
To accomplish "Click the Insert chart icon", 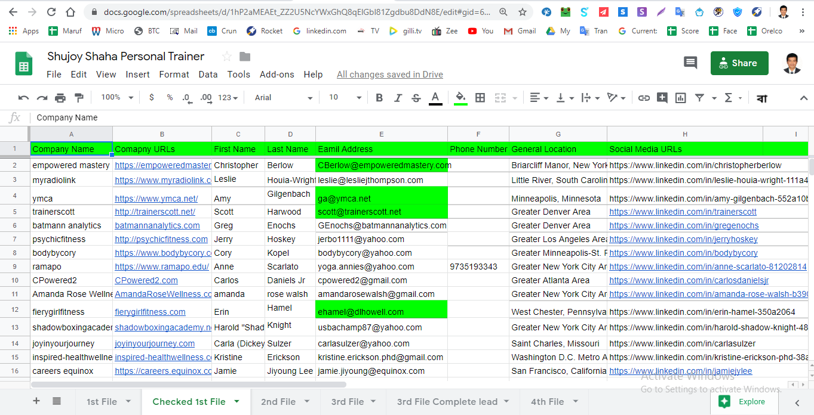I will click(680, 98).
